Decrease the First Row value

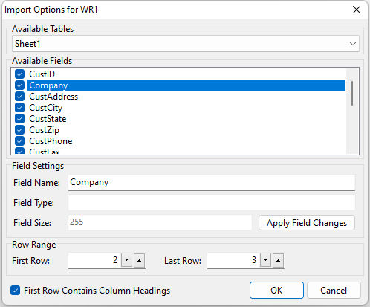[x=127, y=260]
